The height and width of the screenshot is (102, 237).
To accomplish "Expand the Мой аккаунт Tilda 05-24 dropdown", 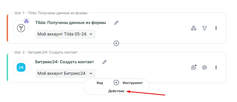I will [x=65, y=34].
